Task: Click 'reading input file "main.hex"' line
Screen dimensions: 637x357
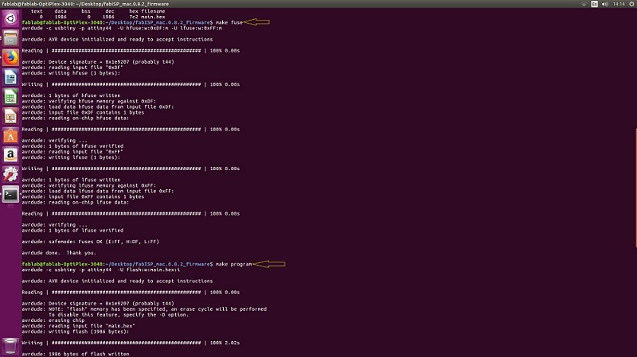Action: click(78, 326)
